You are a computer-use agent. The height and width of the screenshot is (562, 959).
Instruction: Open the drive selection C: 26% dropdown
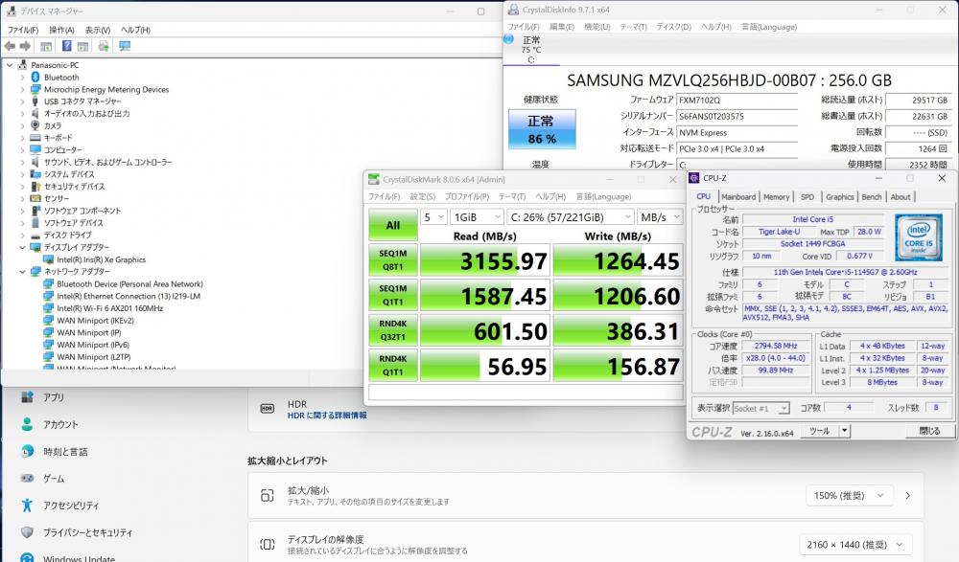(570, 217)
